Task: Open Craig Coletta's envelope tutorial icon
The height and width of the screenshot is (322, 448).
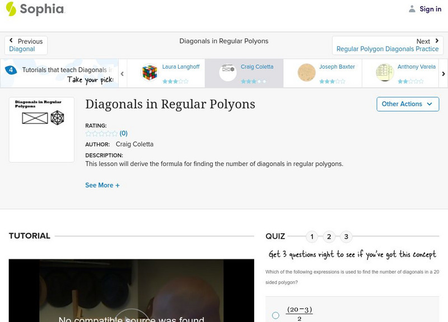Action: [x=226, y=70]
